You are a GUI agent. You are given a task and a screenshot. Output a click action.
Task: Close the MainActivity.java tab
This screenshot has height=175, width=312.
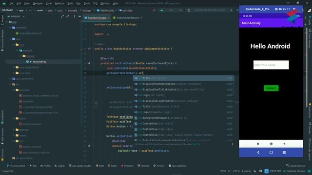pyautogui.click(x=109, y=17)
